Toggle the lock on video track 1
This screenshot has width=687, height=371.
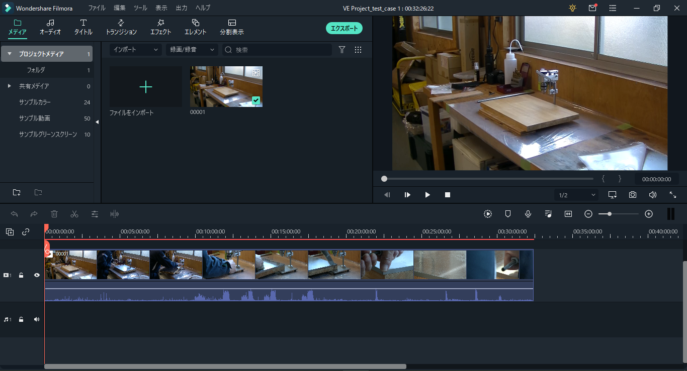(21, 275)
